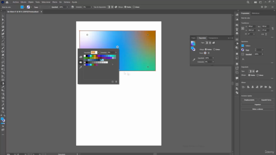Open the Ventana menu

67,2
